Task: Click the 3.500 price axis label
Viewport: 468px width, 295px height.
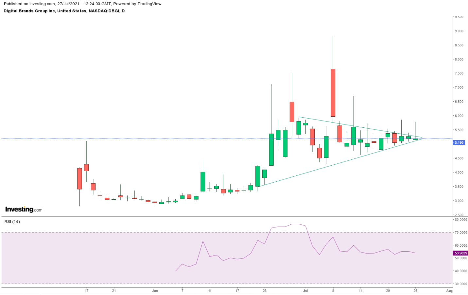Action: coord(459,187)
